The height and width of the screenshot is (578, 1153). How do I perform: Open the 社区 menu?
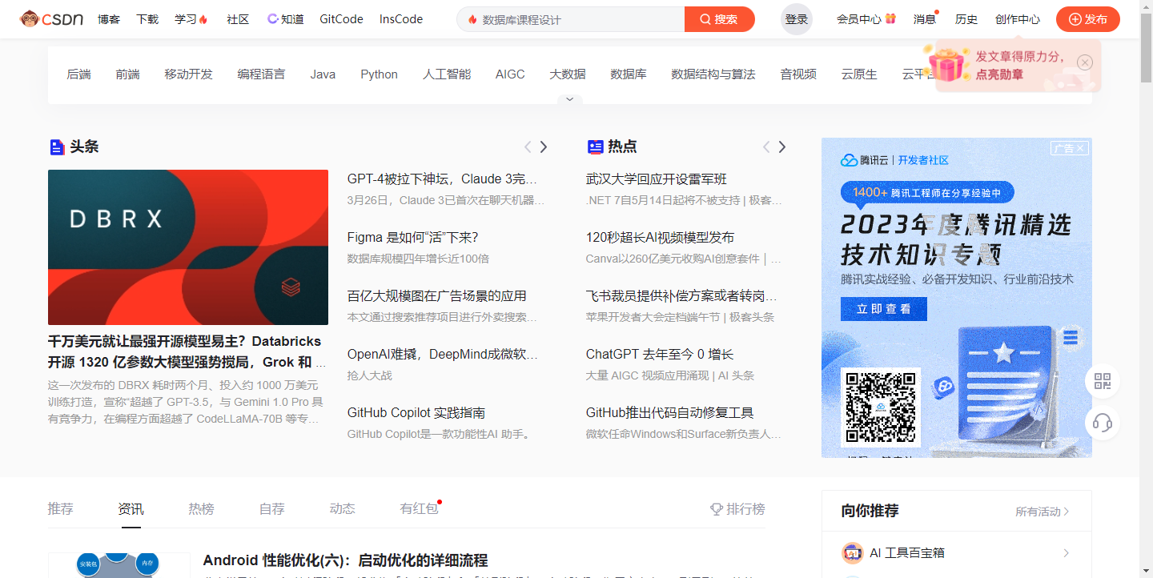[x=238, y=19]
